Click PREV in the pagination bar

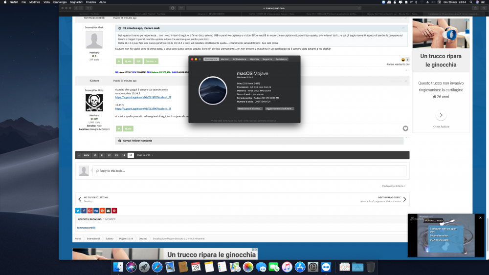[x=87, y=155]
